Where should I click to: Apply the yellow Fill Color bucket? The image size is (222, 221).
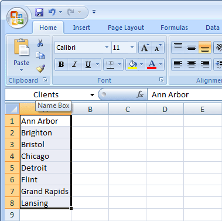click(x=132, y=64)
